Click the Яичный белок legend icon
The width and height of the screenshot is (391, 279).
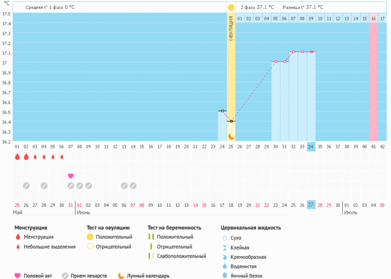pyautogui.click(x=224, y=275)
